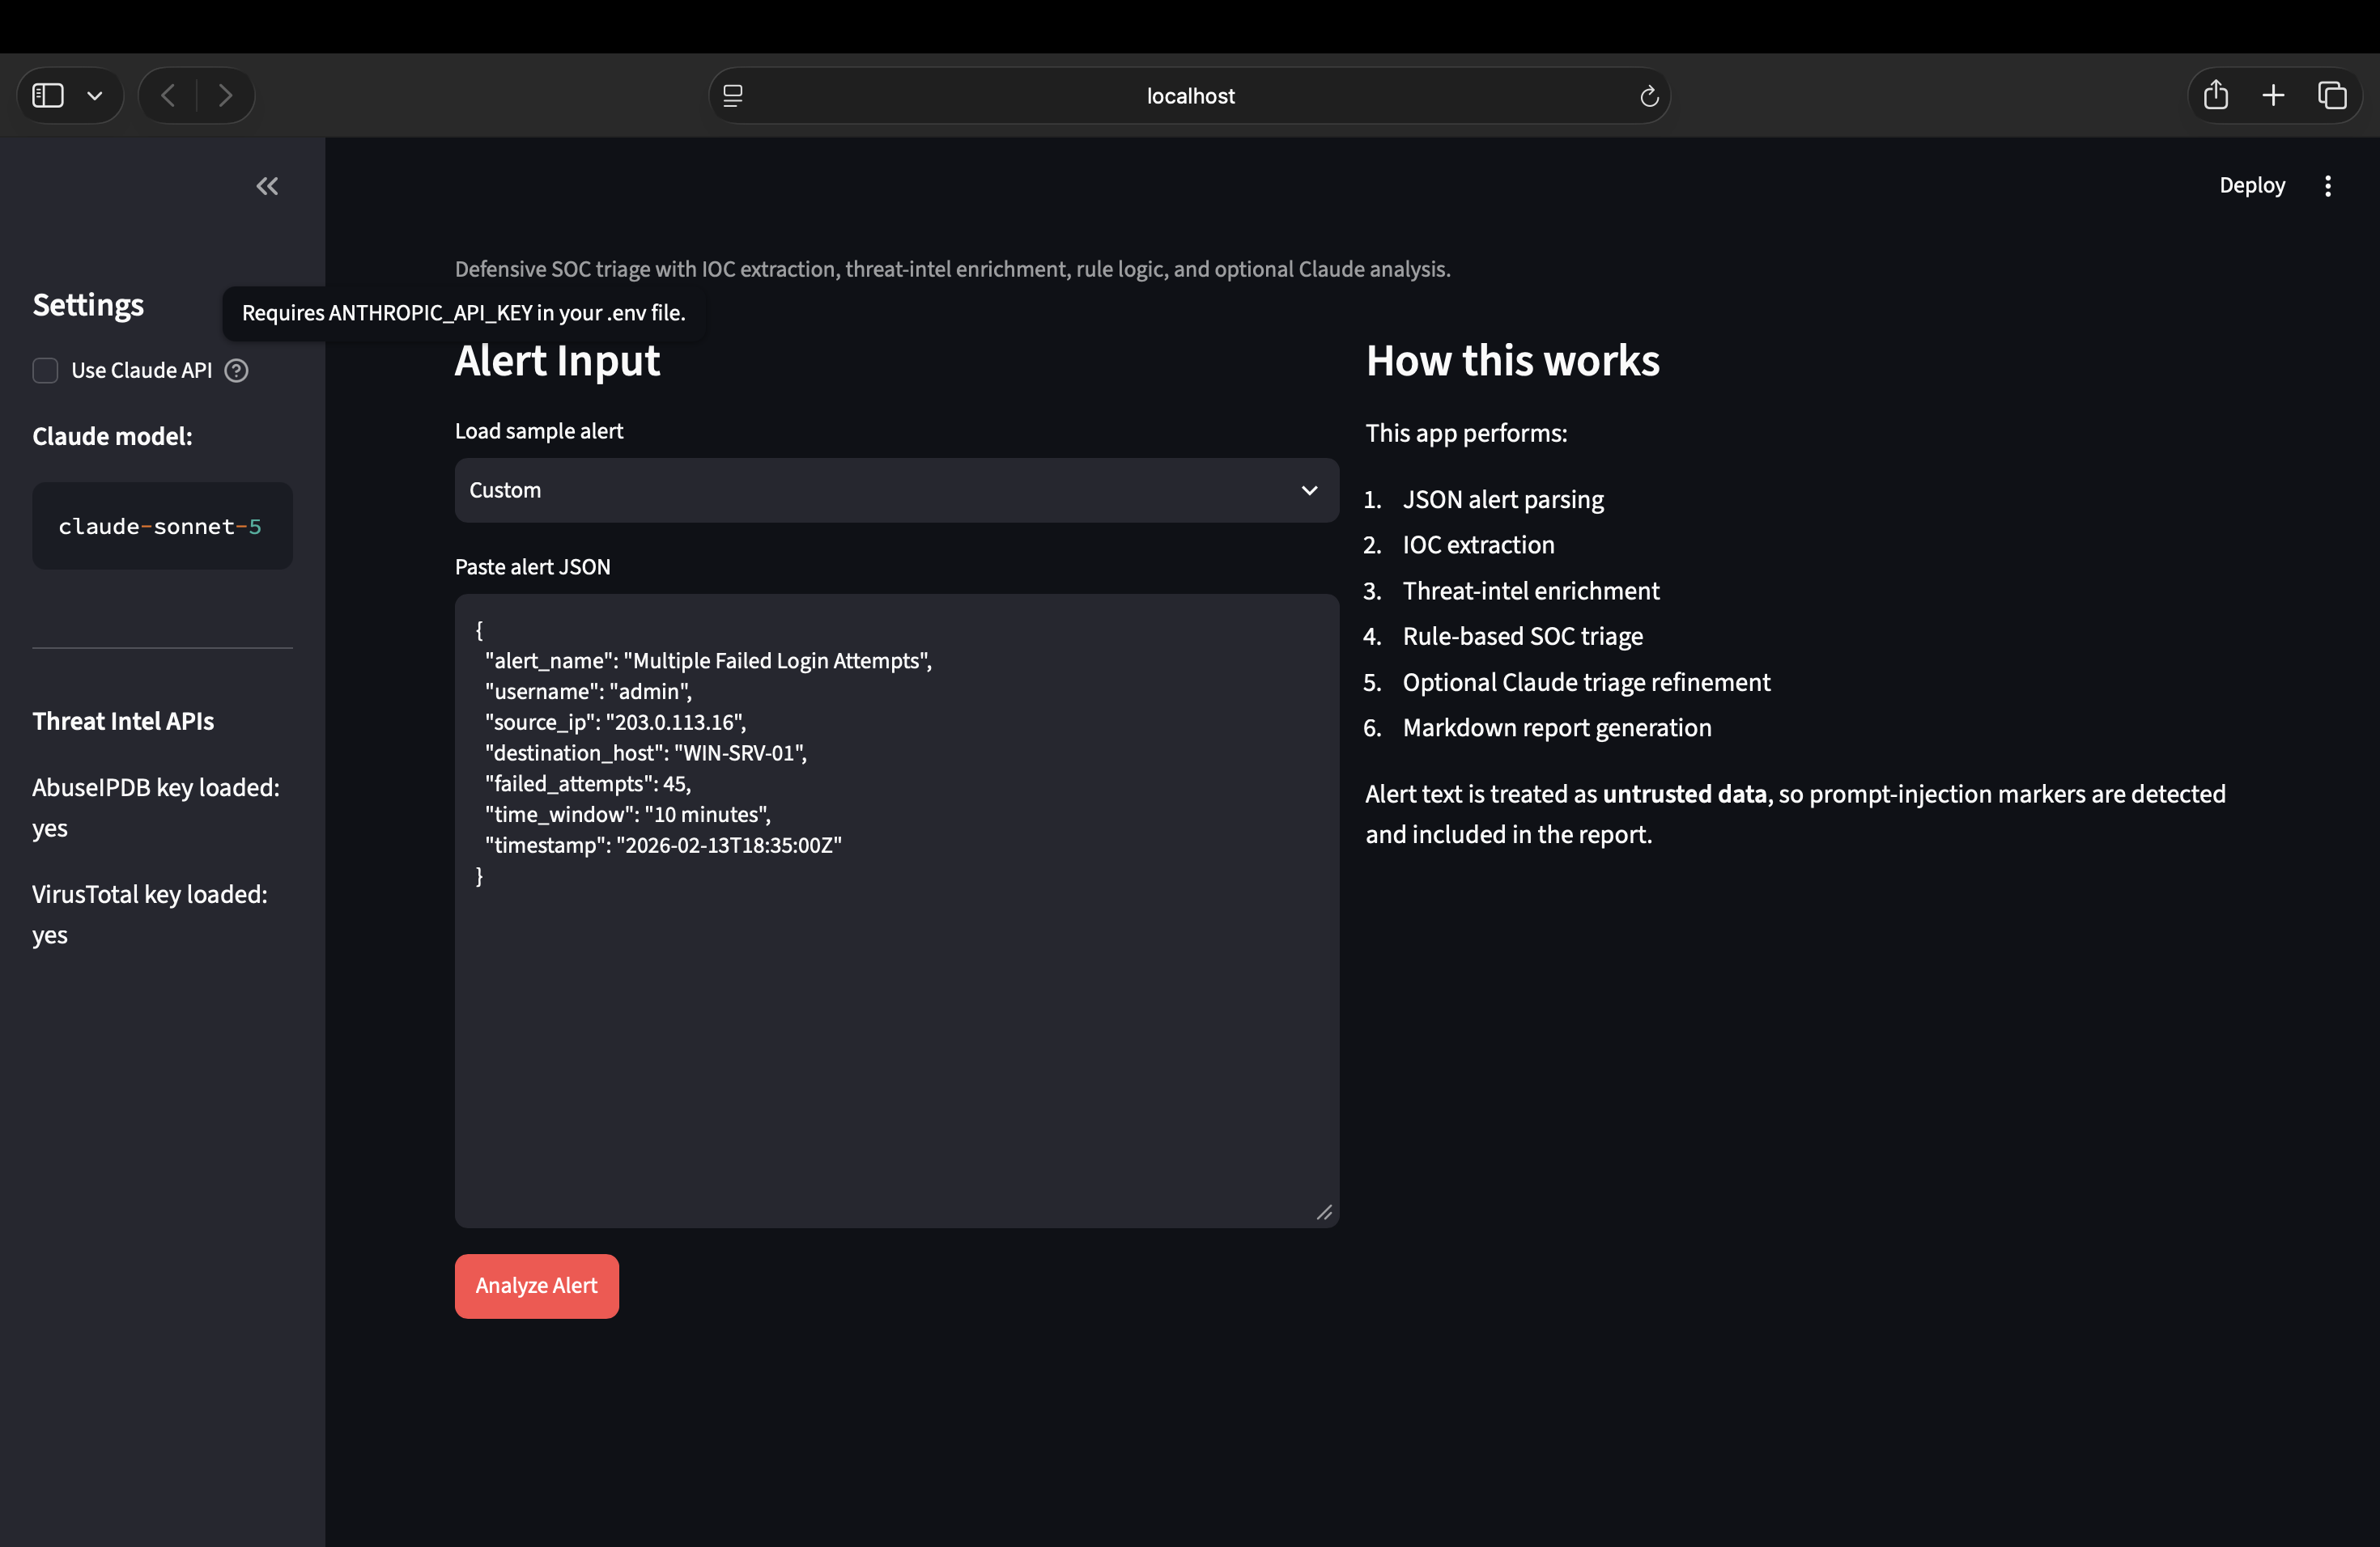This screenshot has height=1547, width=2380.
Task: Click the "source_ip" line in the JSON
Action: (x=615, y=723)
